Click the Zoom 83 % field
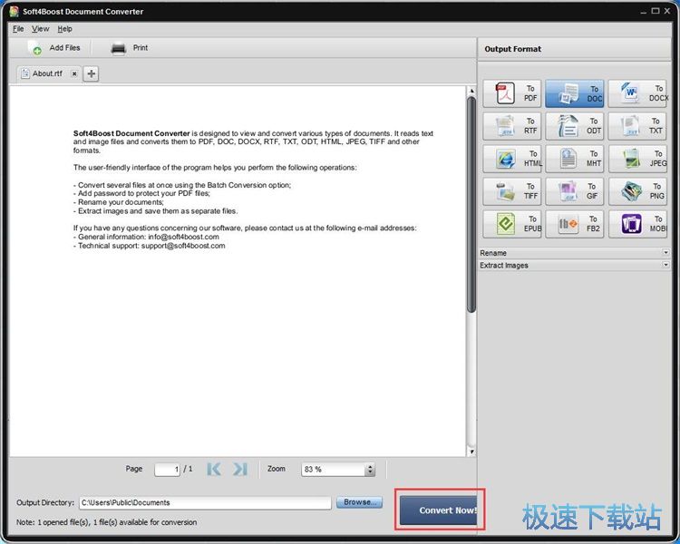 pos(334,470)
